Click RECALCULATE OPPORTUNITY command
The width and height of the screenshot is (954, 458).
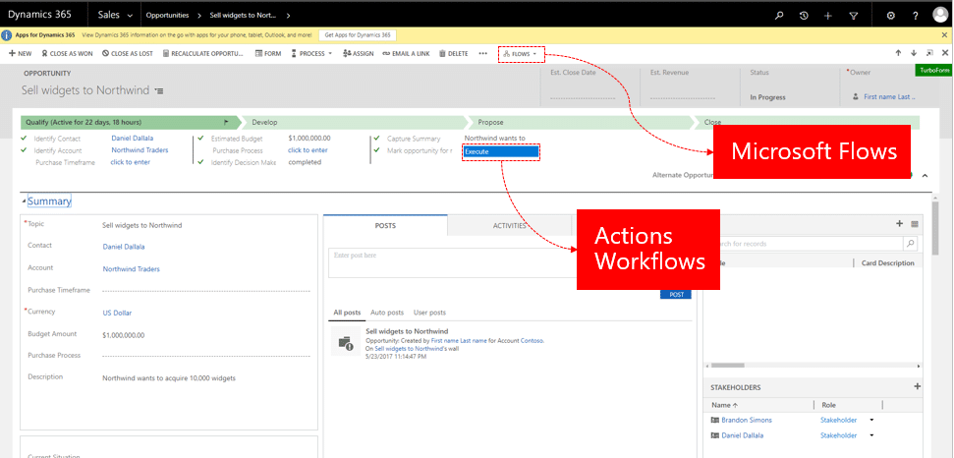click(x=203, y=53)
